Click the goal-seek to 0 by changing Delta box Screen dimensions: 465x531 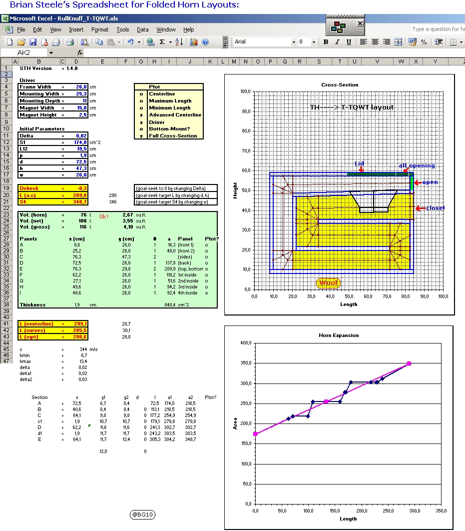[x=175, y=188]
